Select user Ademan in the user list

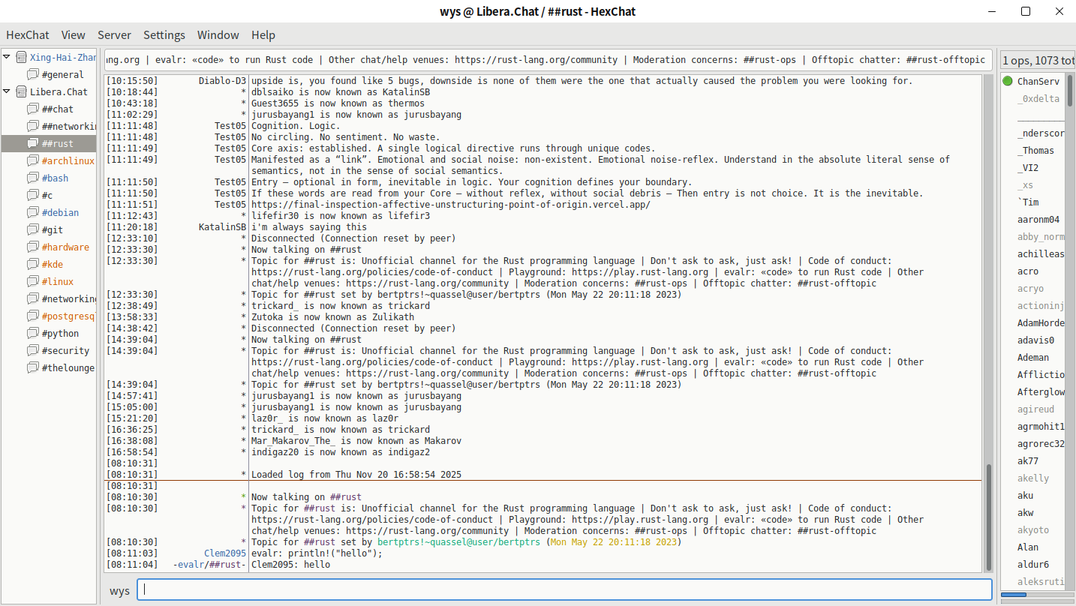1033,357
